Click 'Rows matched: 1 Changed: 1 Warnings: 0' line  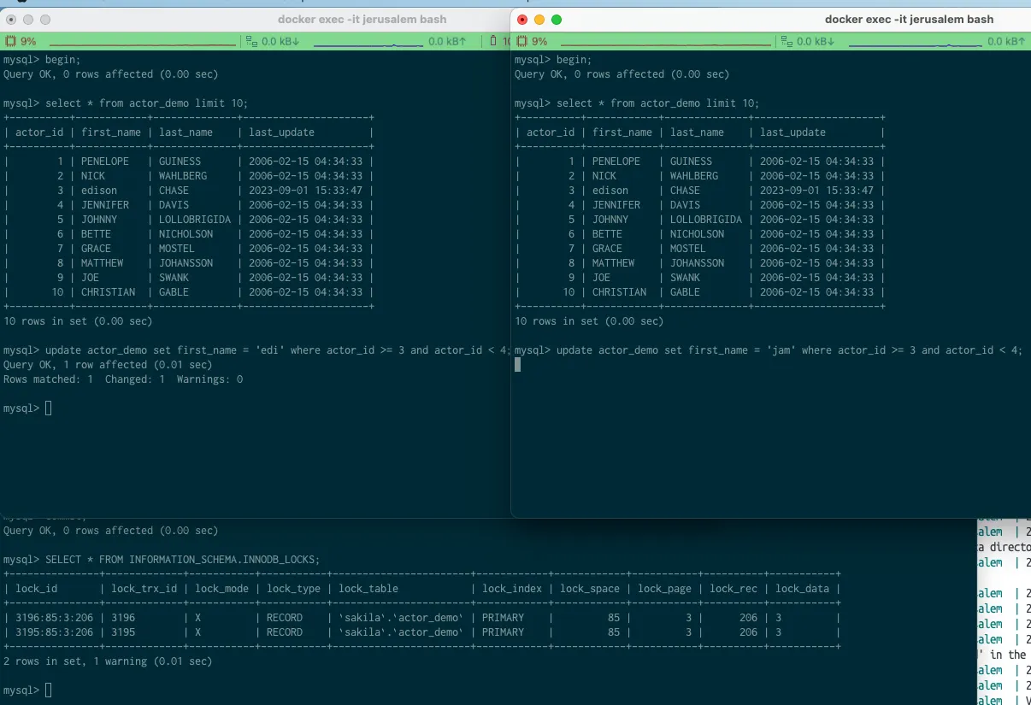click(123, 379)
